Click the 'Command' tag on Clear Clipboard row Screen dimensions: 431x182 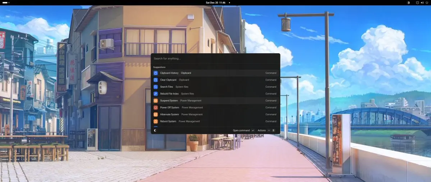[271, 80]
